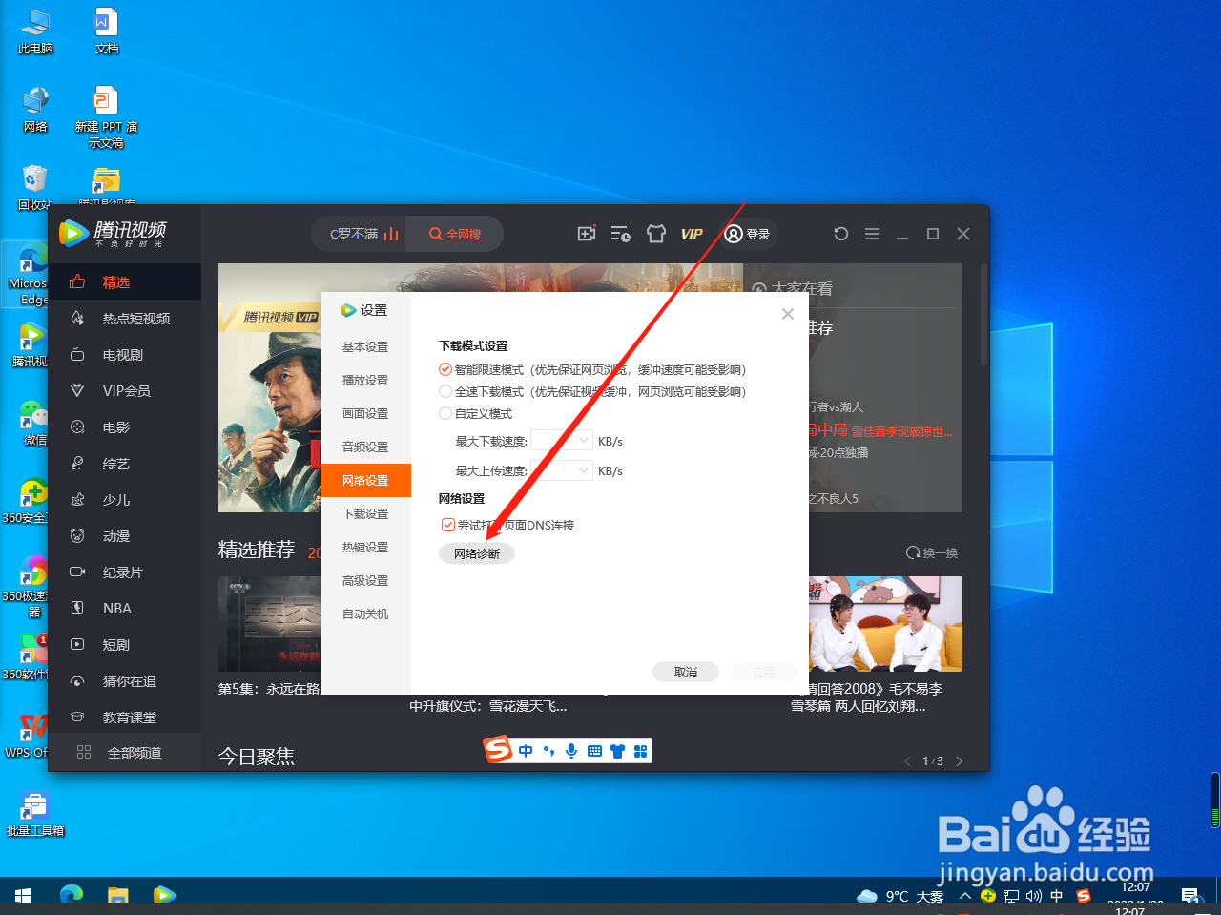Open 热点短视频 channel
This screenshot has width=1221, height=915.
click(125, 319)
